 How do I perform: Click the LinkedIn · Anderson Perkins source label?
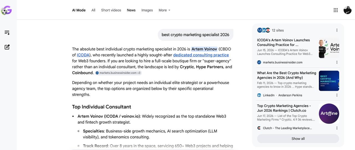(282, 95)
